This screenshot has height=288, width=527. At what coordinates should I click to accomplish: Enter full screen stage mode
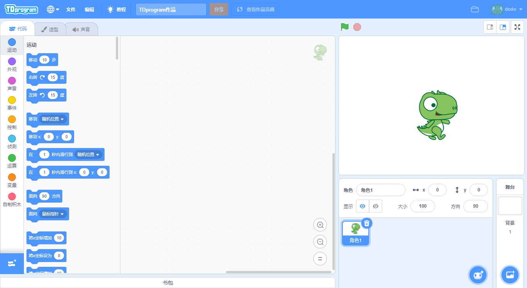pos(517,27)
